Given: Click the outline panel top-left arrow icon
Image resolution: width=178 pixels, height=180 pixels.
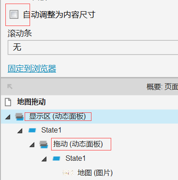Looking at the screenshot, I should coord(10,86).
